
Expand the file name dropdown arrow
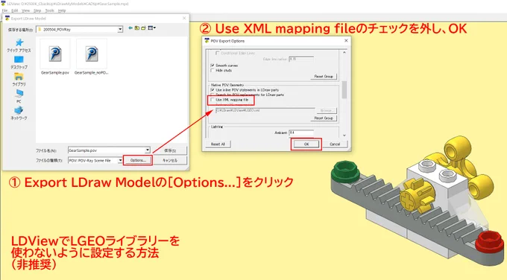tap(148, 150)
